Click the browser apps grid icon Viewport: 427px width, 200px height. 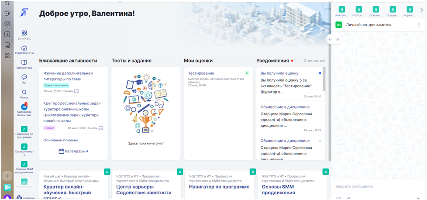pyautogui.click(x=7, y=55)
